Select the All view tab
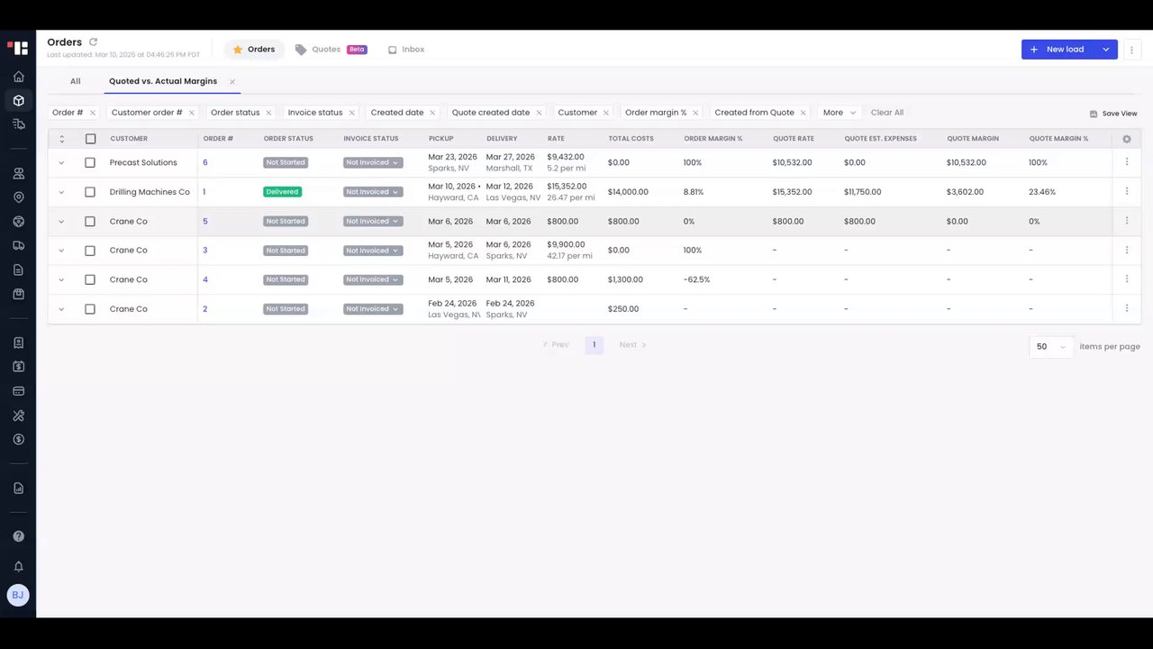Viewport: 1153px width, 649px height. [x=76, y=81]
